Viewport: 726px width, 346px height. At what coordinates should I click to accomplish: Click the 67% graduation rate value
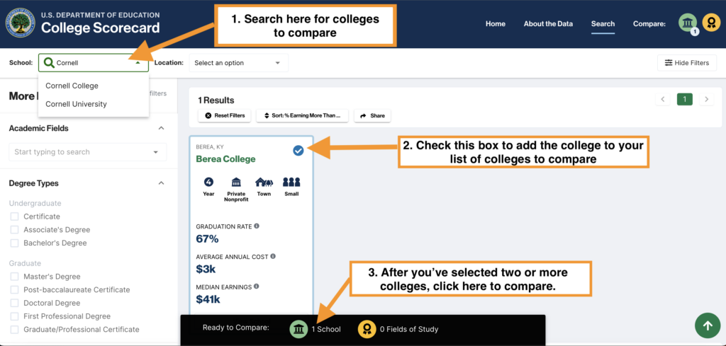click(207, 239)
